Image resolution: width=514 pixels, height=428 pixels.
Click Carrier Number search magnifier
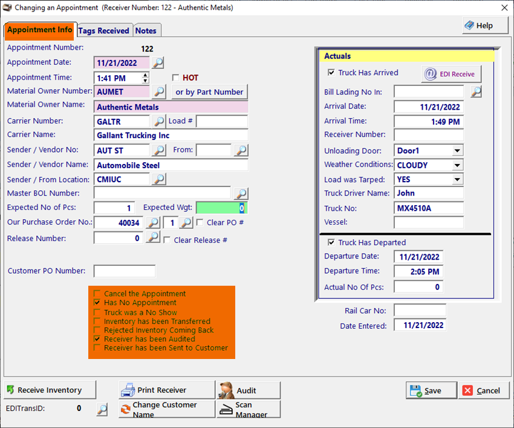click(x=158, y=121)
